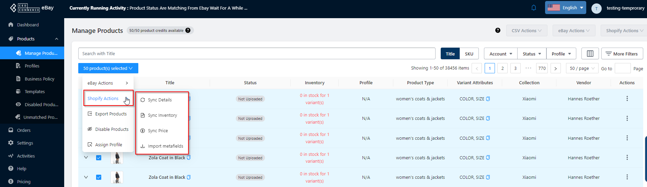
Task: Choose Sync Details submenu item
Action: point(162,100)
